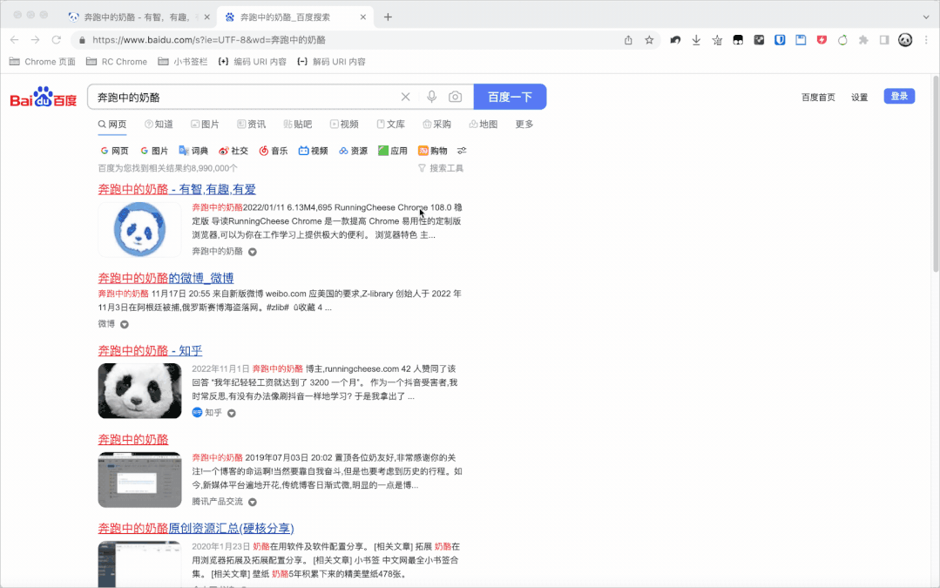Open the downloads arrow icon in toolbar
The height and width of the screenshot is (588, 940).
(696, 40)
